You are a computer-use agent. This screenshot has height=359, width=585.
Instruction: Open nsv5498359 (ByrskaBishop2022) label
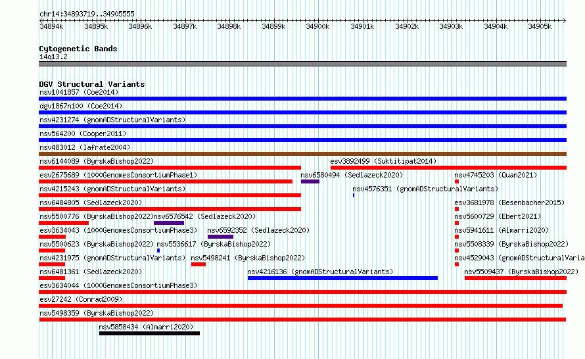point(97,313)
